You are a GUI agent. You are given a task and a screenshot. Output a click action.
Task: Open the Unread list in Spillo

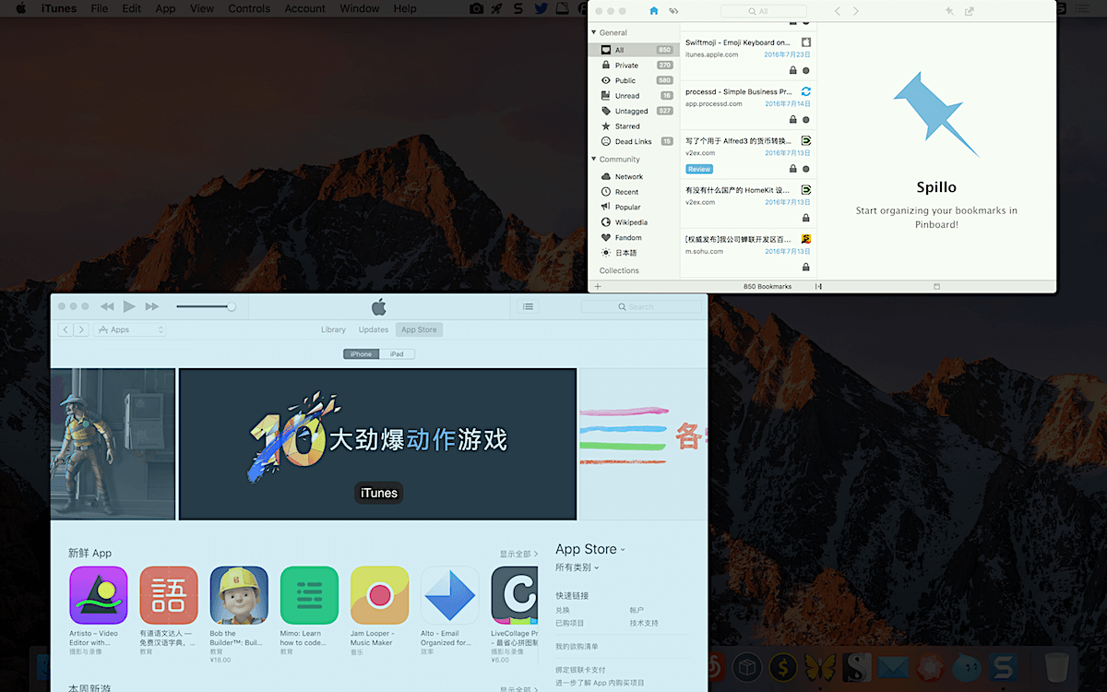634,96
